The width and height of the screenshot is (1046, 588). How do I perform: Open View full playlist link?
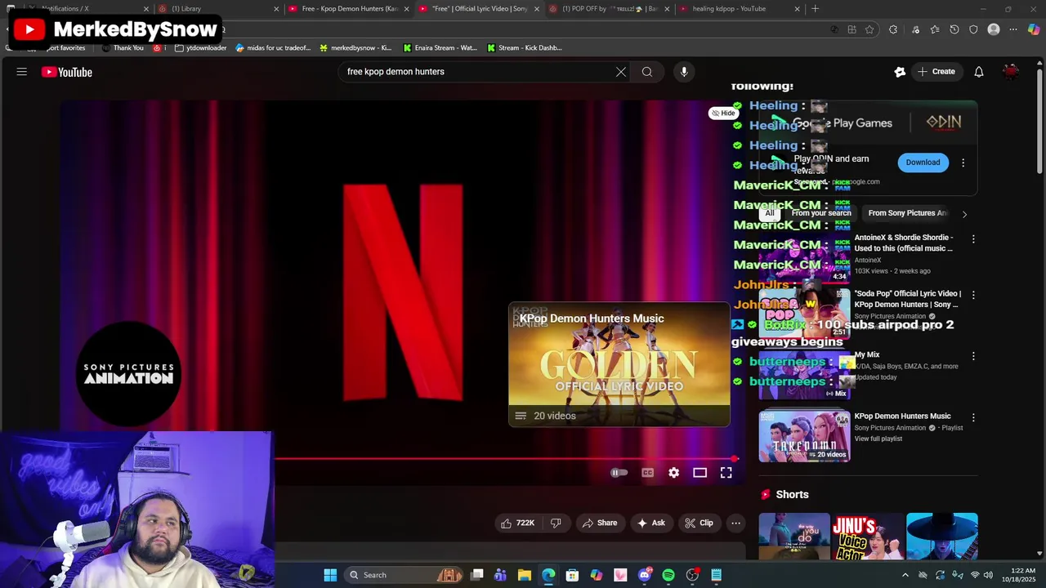click(x=878, y=439)
